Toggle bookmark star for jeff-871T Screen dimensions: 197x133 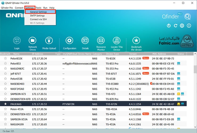point(5,74)
